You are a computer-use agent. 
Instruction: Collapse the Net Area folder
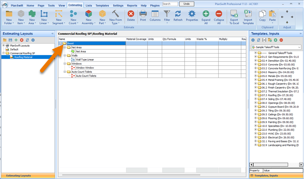click(x=65, y=47)
